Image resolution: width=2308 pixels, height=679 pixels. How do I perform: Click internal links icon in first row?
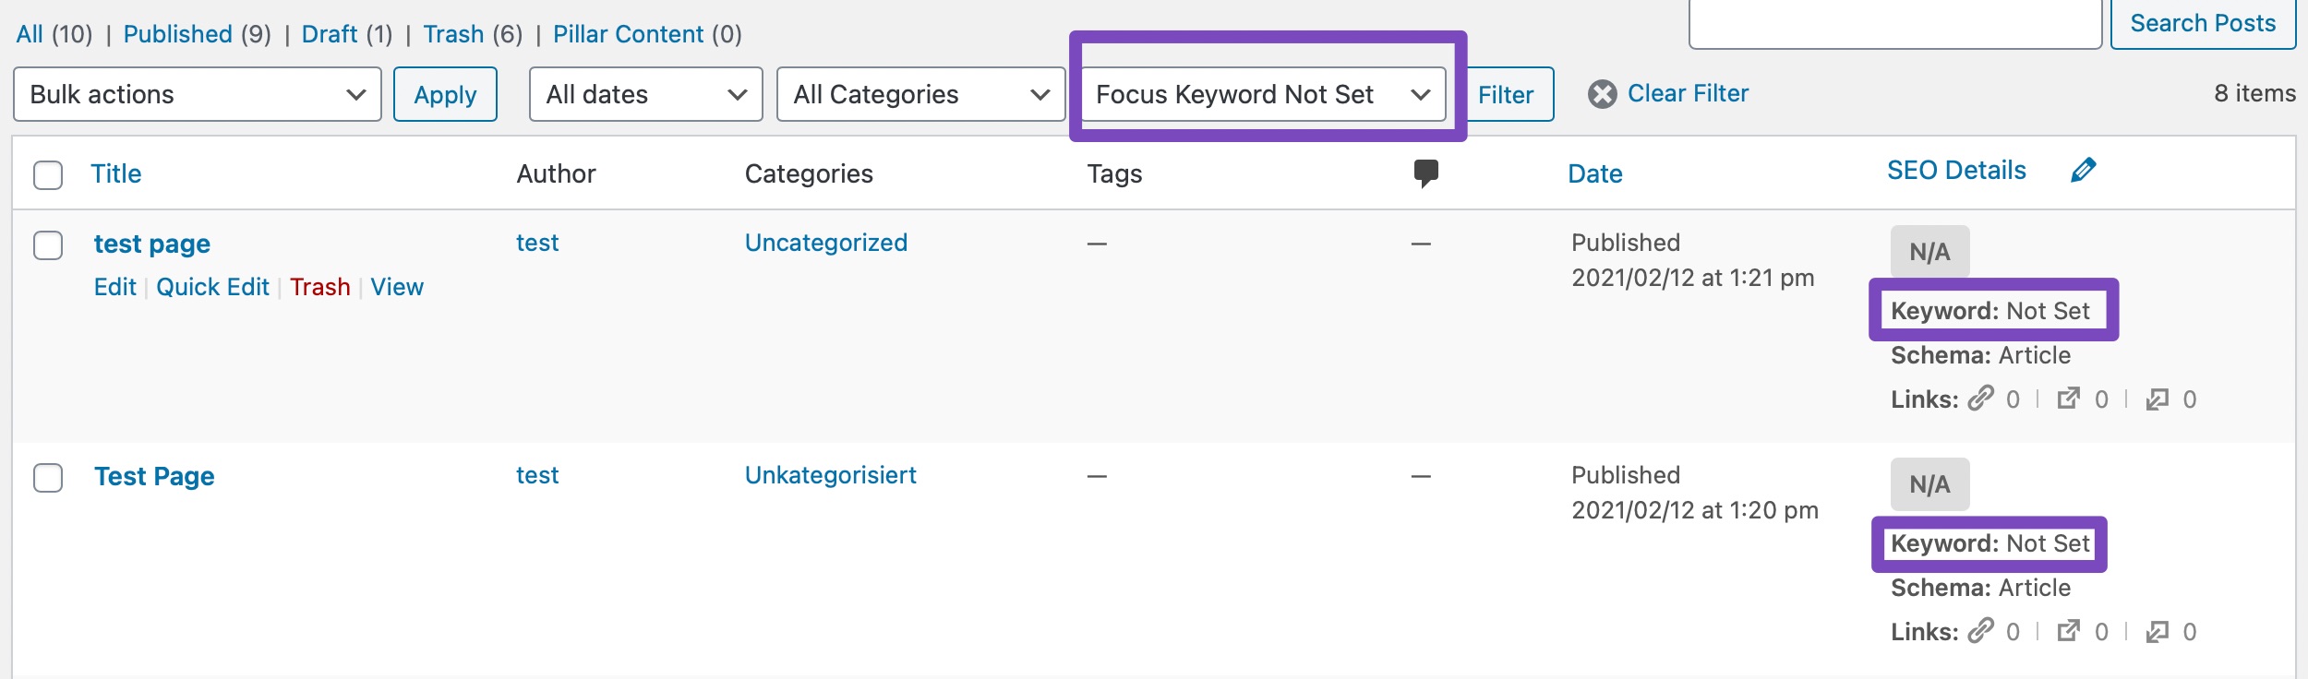click(1980, 399)
